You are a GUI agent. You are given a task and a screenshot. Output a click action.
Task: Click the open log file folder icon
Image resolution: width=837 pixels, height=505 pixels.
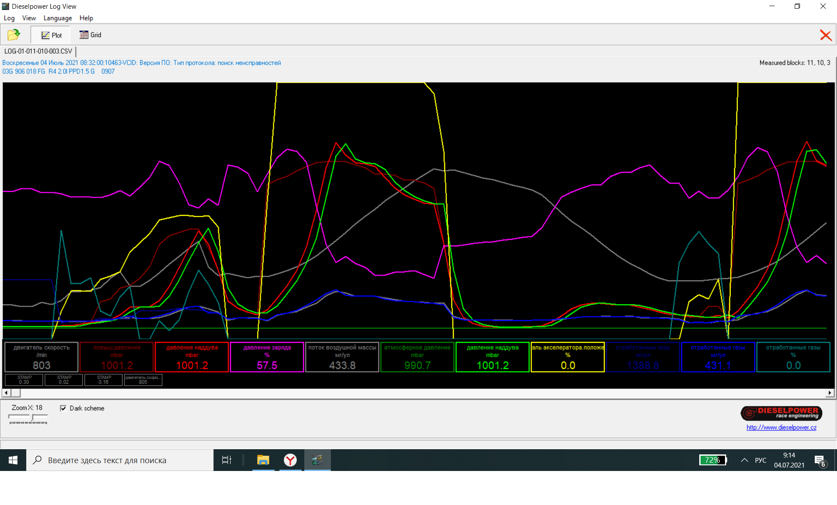(14, 35)
